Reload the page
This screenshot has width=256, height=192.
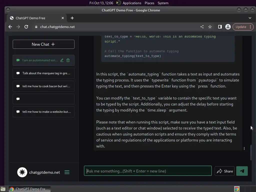point(26,27)
